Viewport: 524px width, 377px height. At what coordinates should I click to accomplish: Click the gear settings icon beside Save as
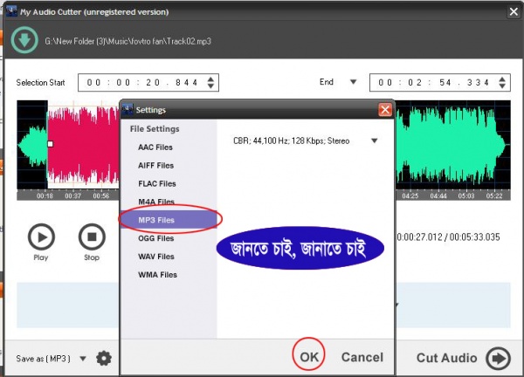pos(104,359)
